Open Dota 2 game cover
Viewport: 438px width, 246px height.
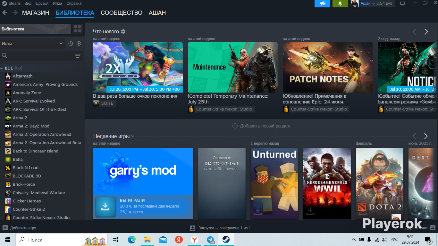click(380, 183)
